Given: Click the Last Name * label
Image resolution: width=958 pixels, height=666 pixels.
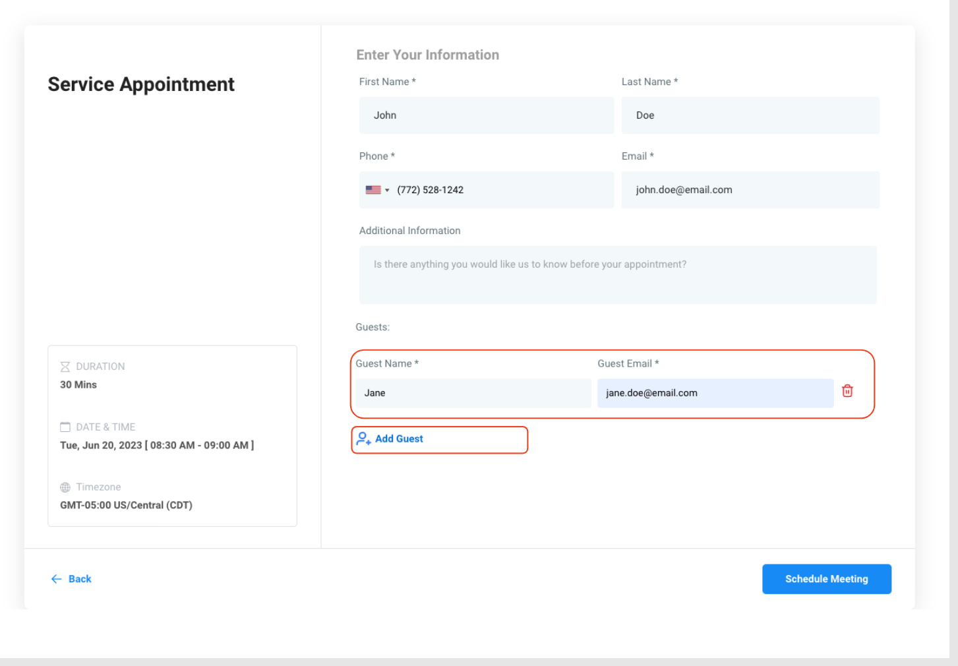Looking at the screenshot, I should (649, 82).
